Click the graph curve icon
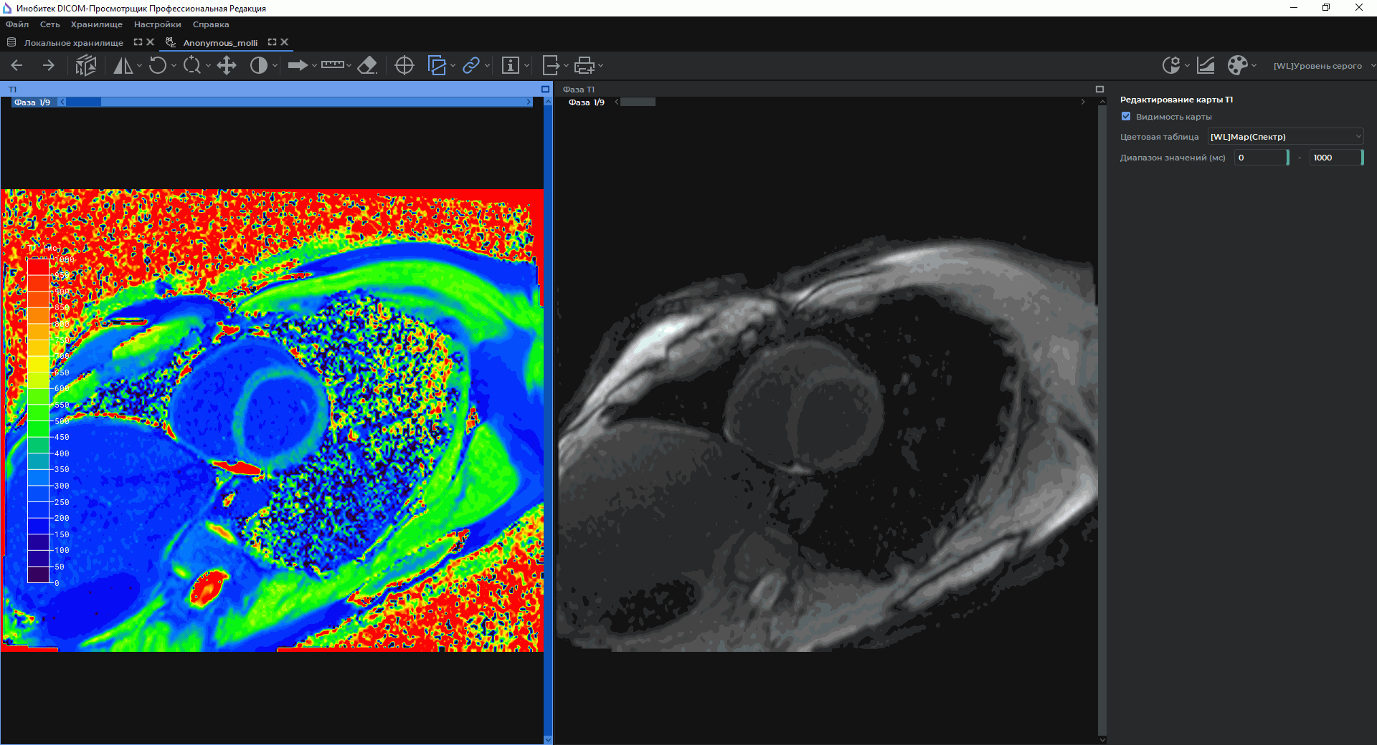Image resolution: width=1377 pixels, height=745 pixels. [1206, 66]
